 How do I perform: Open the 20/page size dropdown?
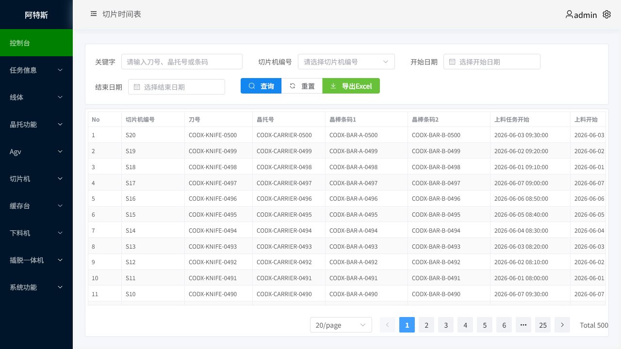(341, 325)
